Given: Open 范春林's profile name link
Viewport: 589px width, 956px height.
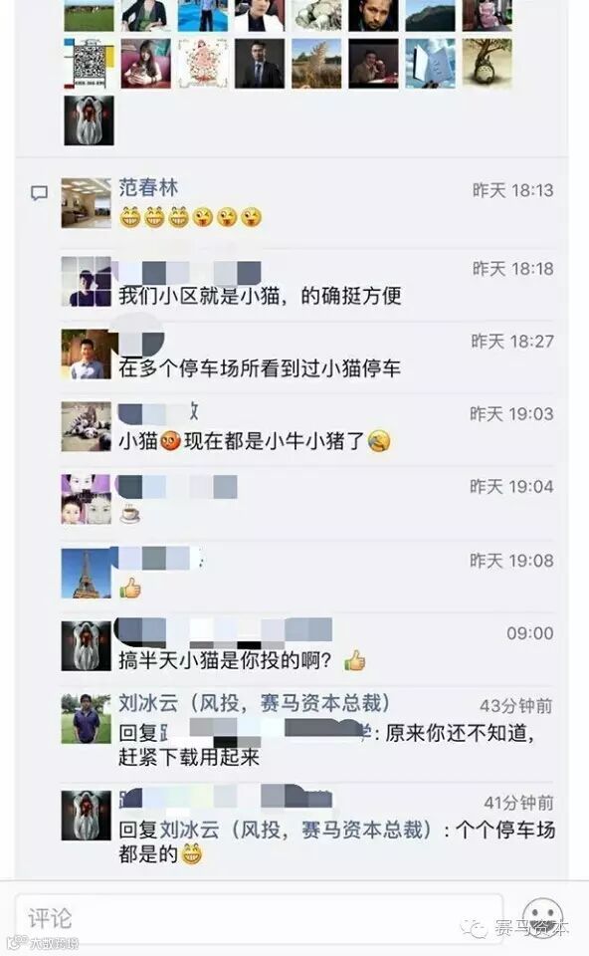Looking at the screenshot, I should [148, 187].
